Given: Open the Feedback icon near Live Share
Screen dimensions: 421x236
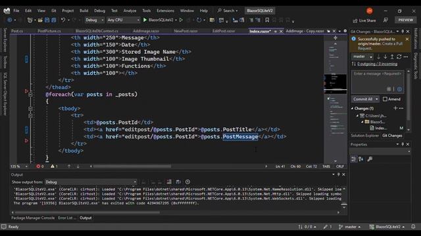Looking at the screenshot, I should tap(385, 20).
